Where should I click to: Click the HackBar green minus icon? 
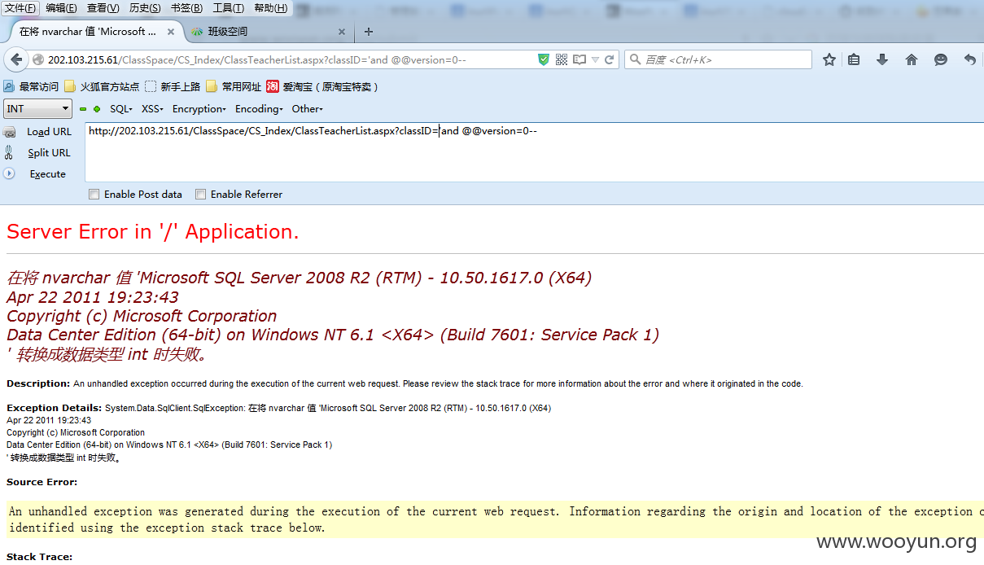[x=83, y=109]
